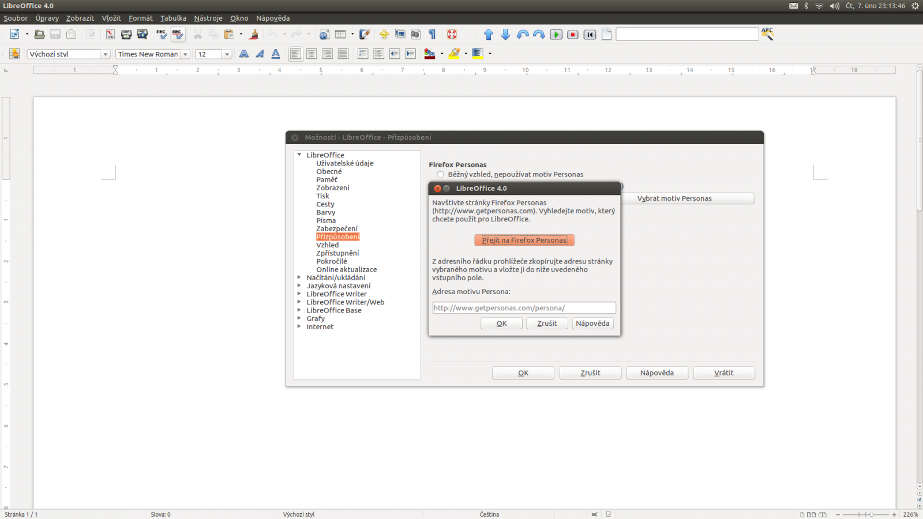
Task: Show formatting marks with the pilcrow icon
Action: pyautogui.click(x=432, y=34)
